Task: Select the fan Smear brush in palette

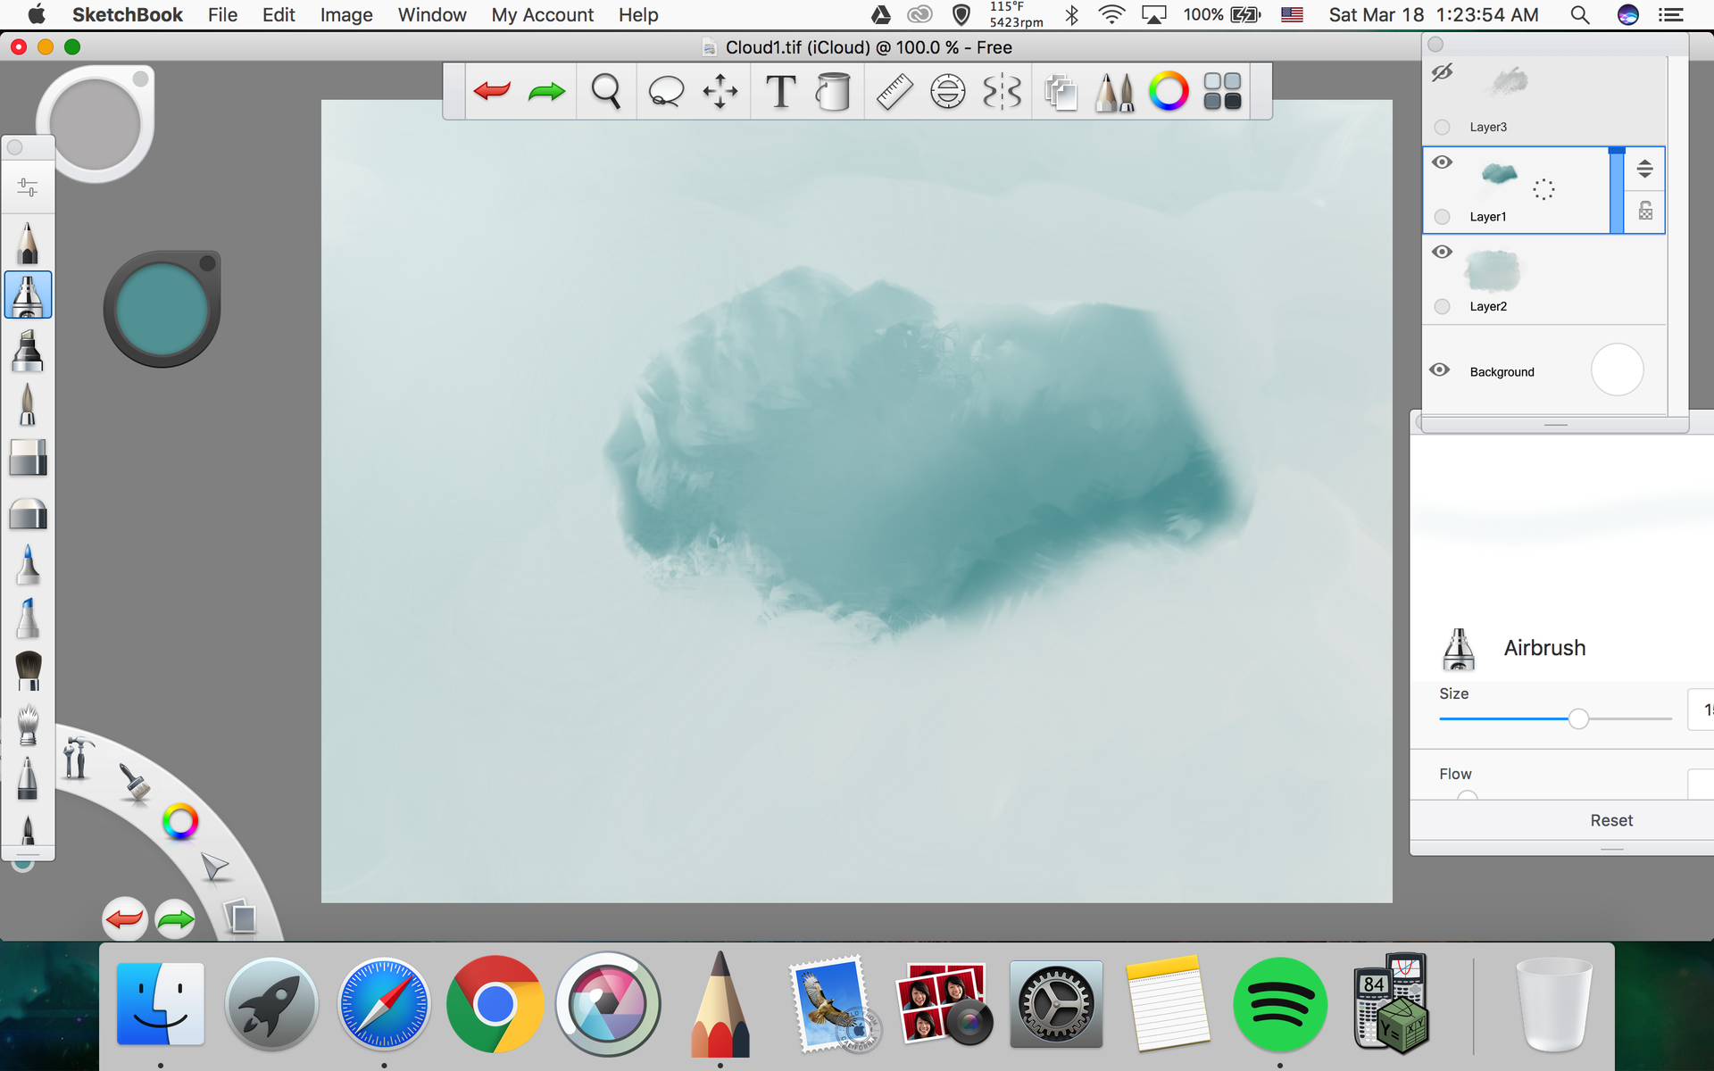Action: (28, 724)
